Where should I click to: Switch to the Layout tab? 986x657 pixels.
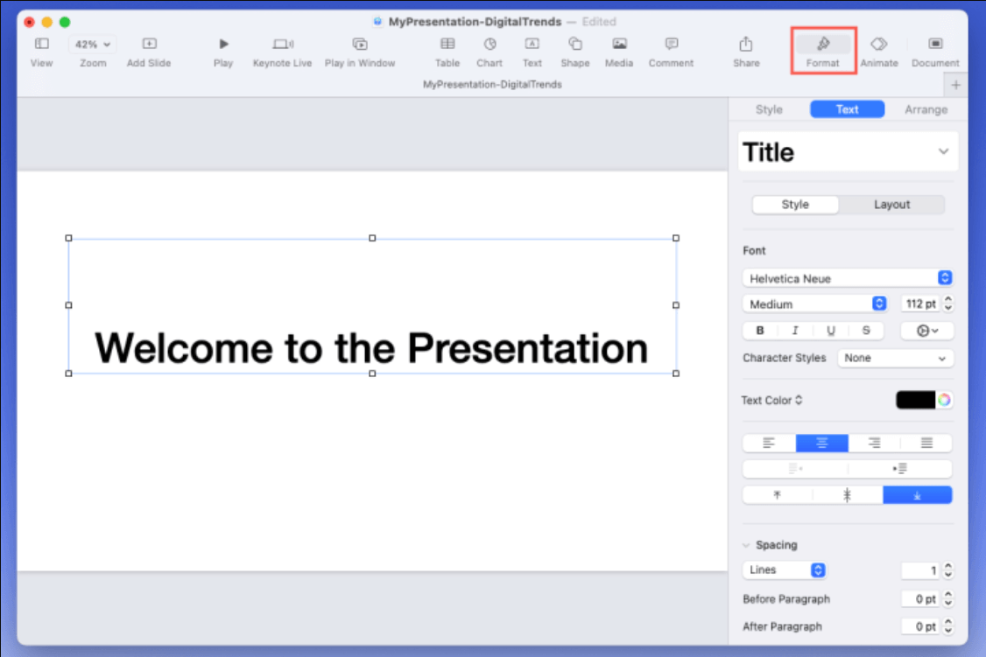click(892, 204)
